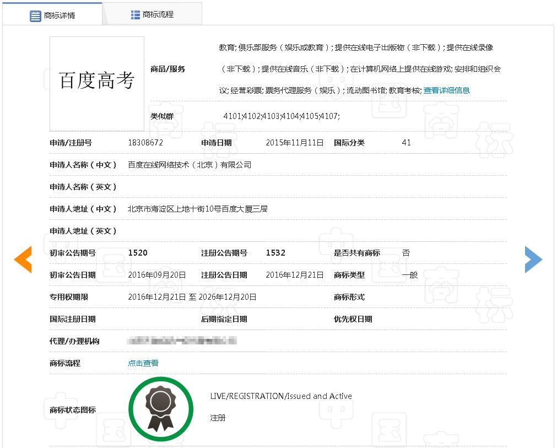
Task: Click the 后期指定日期 label
Action: click(224, 319)
